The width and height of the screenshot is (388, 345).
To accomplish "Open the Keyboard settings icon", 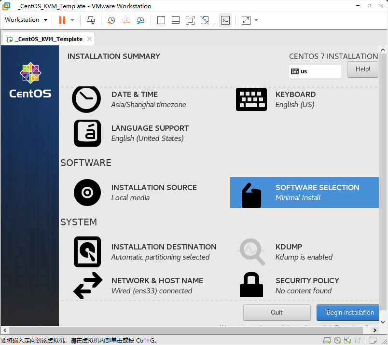I will click(x=251, y=99).
